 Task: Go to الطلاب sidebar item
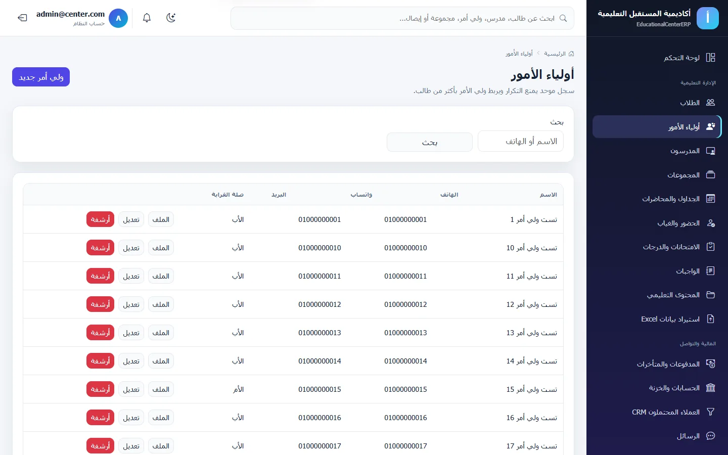[x=657, y=103]
